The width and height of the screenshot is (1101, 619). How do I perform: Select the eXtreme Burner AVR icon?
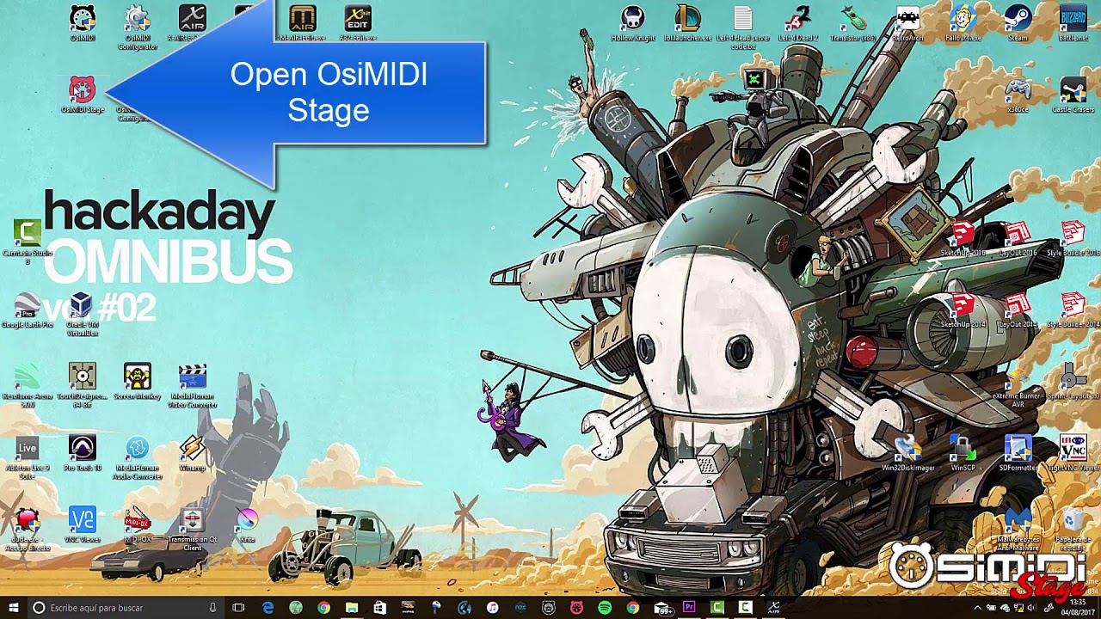tap(1018, 386)
